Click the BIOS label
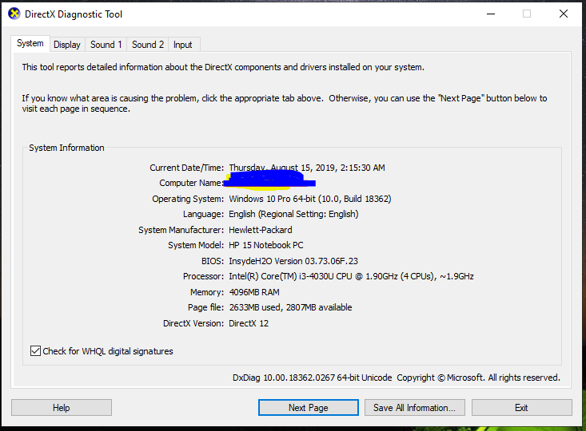Viewport: 586px width, 431px height. click(213, 261)
